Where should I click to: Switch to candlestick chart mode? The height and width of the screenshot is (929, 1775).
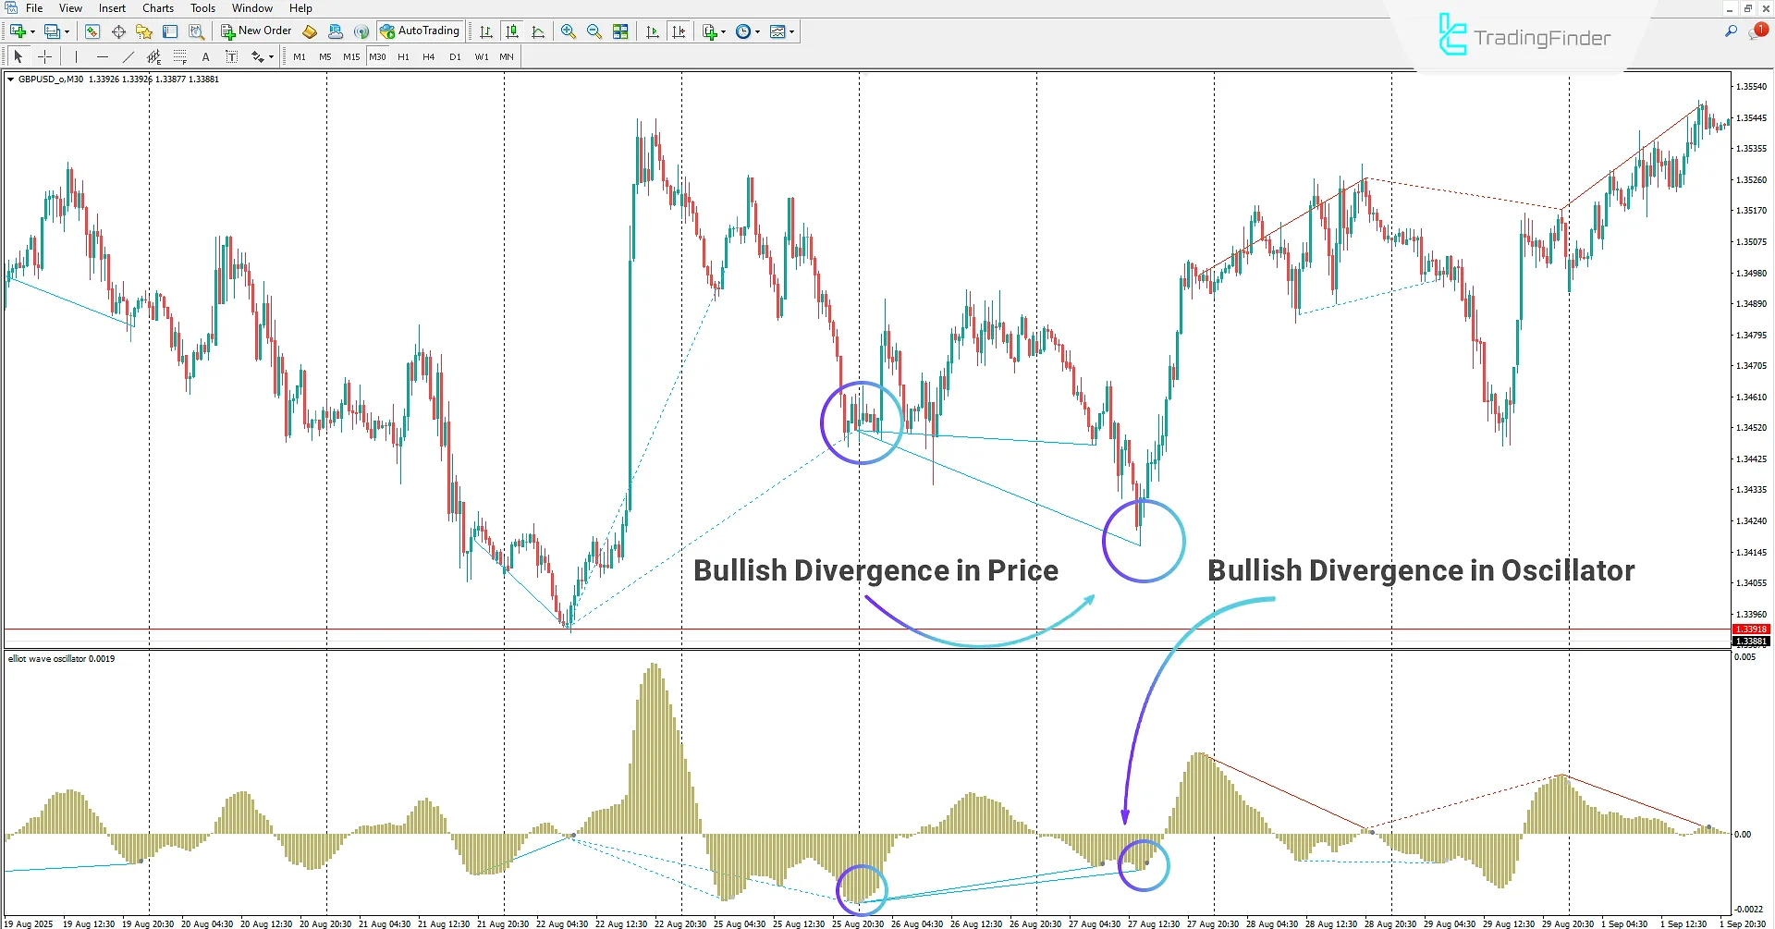(x=512, y=31)
